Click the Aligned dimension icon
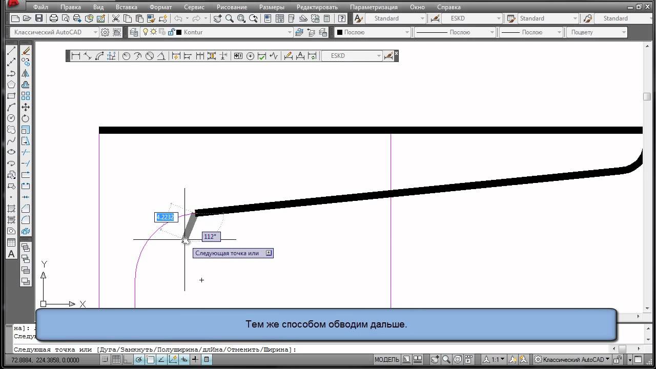 pos(88,56)
